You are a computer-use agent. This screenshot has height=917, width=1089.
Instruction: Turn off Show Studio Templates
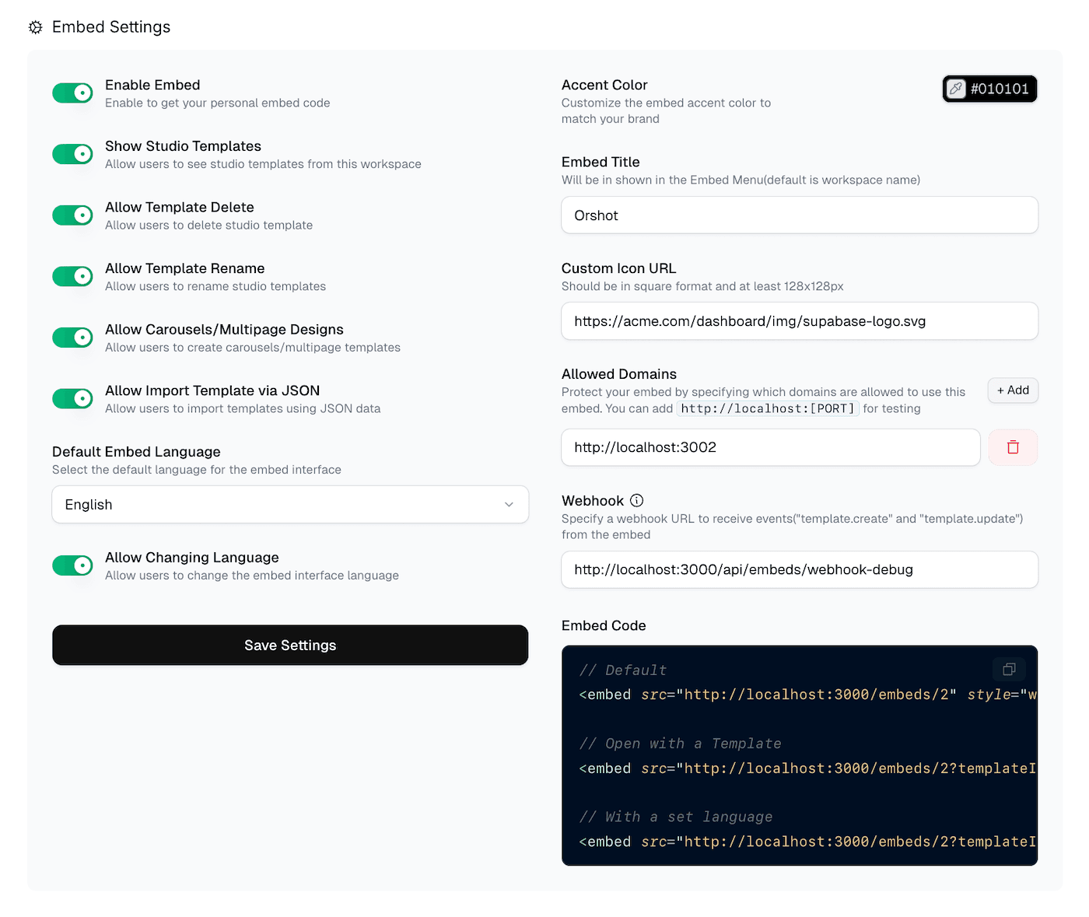[72, 153]
